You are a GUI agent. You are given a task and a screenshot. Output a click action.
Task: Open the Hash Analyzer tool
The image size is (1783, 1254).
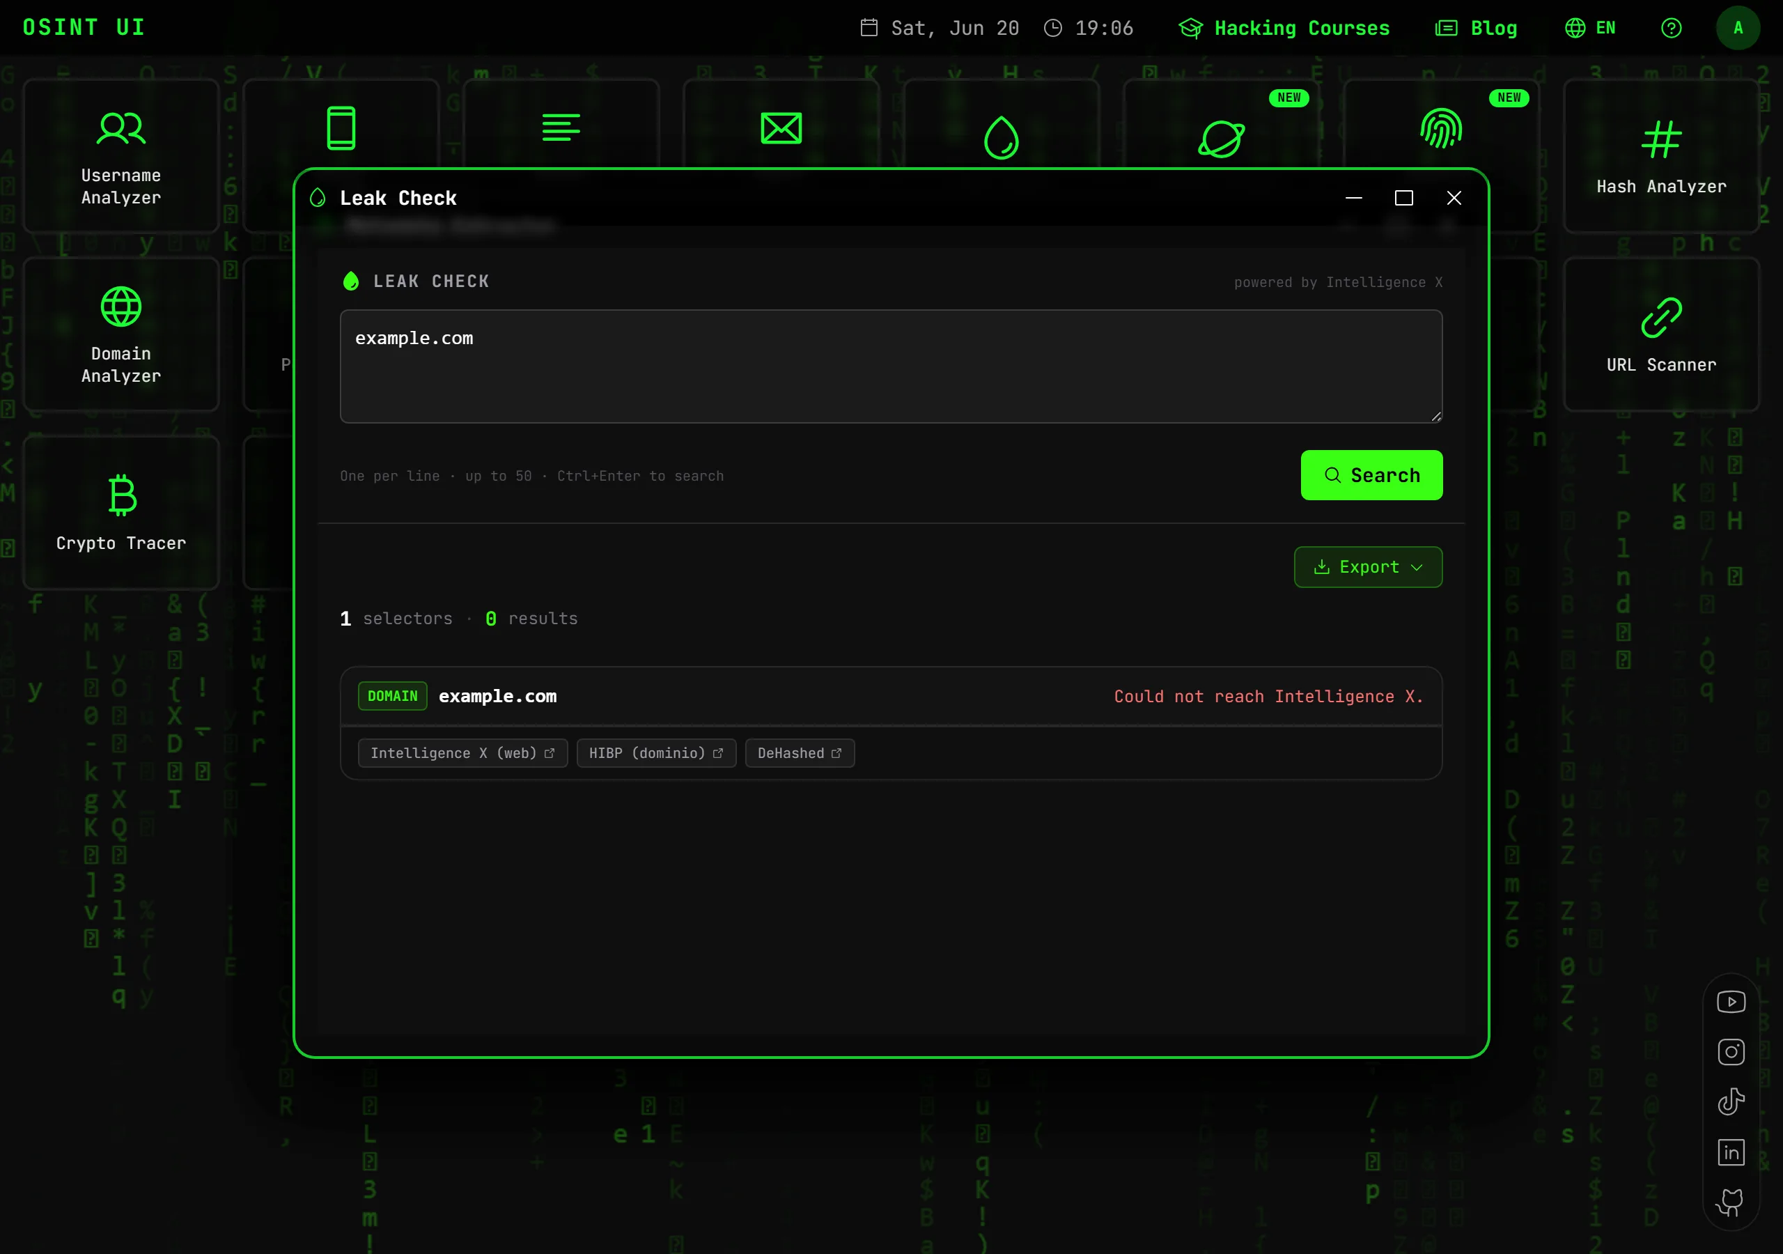pos(1661,155)
